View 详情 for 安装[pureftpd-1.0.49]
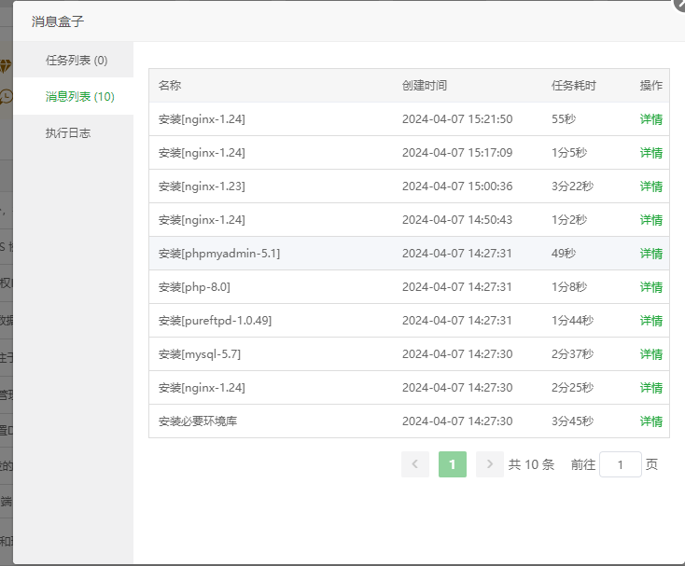The height and width of the screenshot is (566, 685). click(x=650, y=321)
